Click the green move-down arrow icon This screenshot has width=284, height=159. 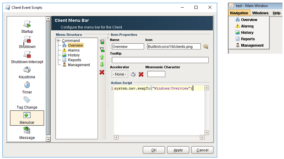[x=102, y=64]
